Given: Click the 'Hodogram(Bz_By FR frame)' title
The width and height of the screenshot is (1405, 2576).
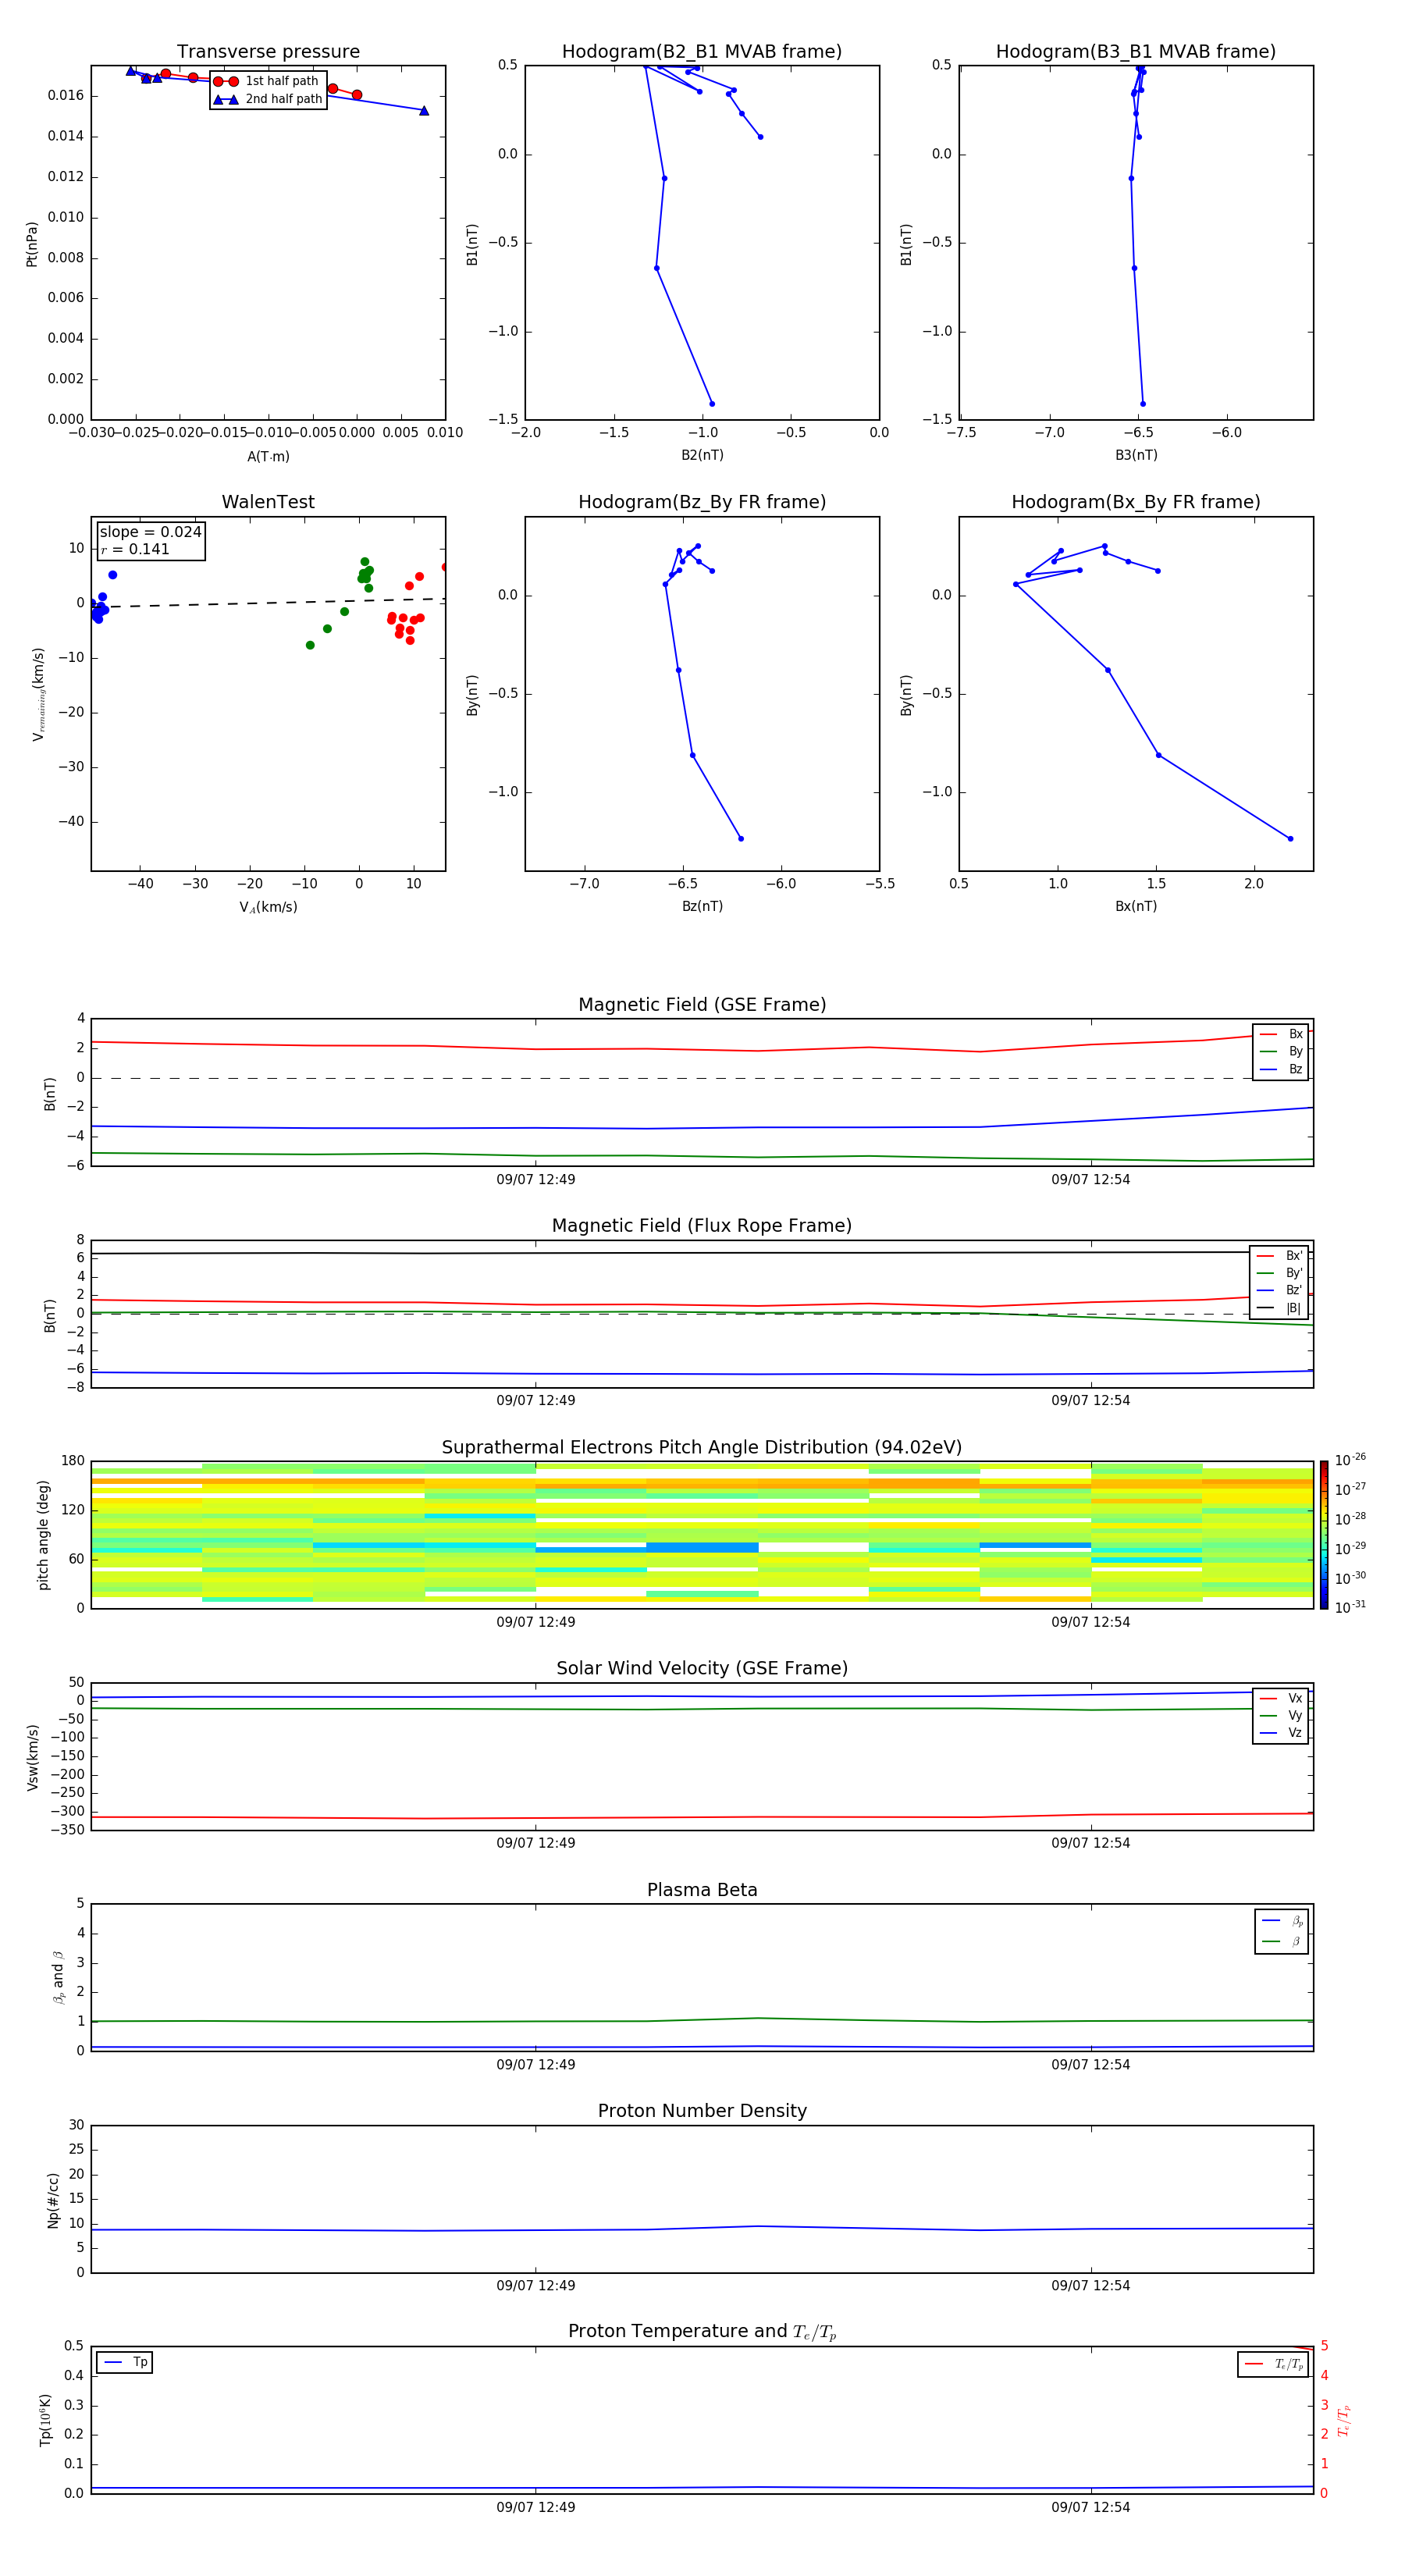Looking at the screenshot, I should point(702,502).
